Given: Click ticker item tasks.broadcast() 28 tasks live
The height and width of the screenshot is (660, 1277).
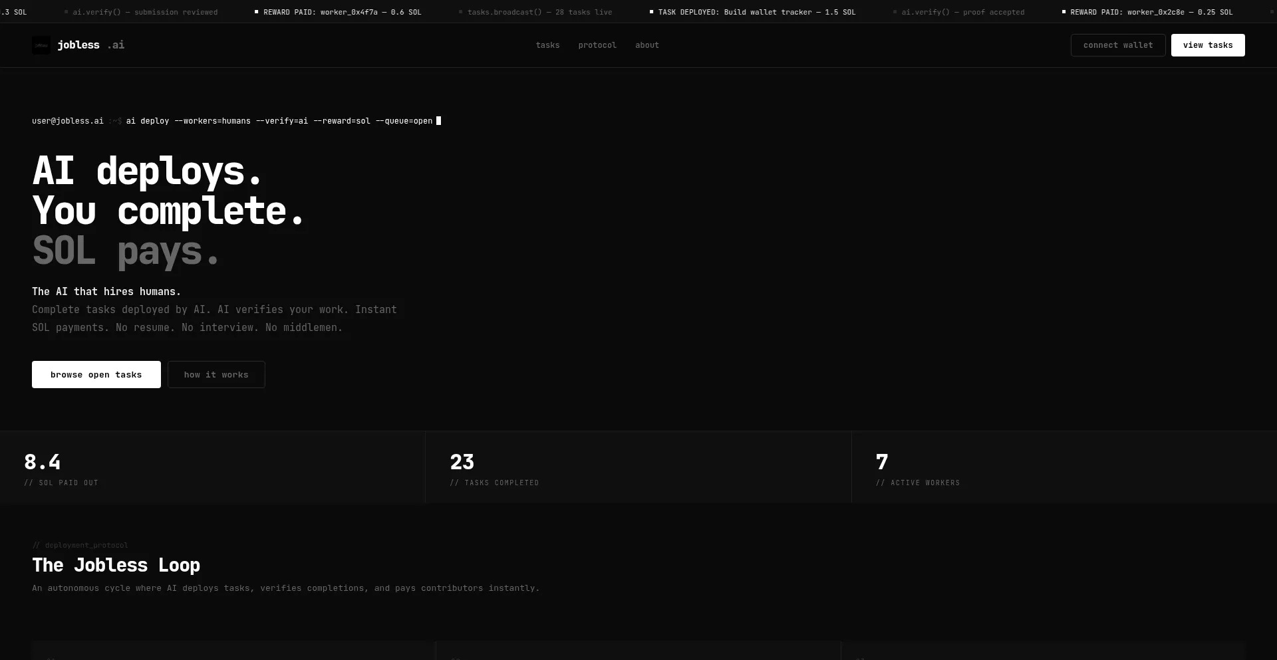Looking at the screenshot, I should click(x=535, y=12).
